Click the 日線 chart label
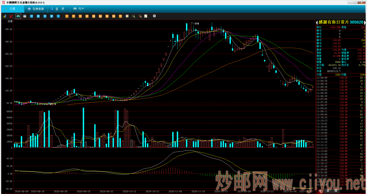Image resolution: width=367 pixels, height=194 pixels. click(10, 21)
